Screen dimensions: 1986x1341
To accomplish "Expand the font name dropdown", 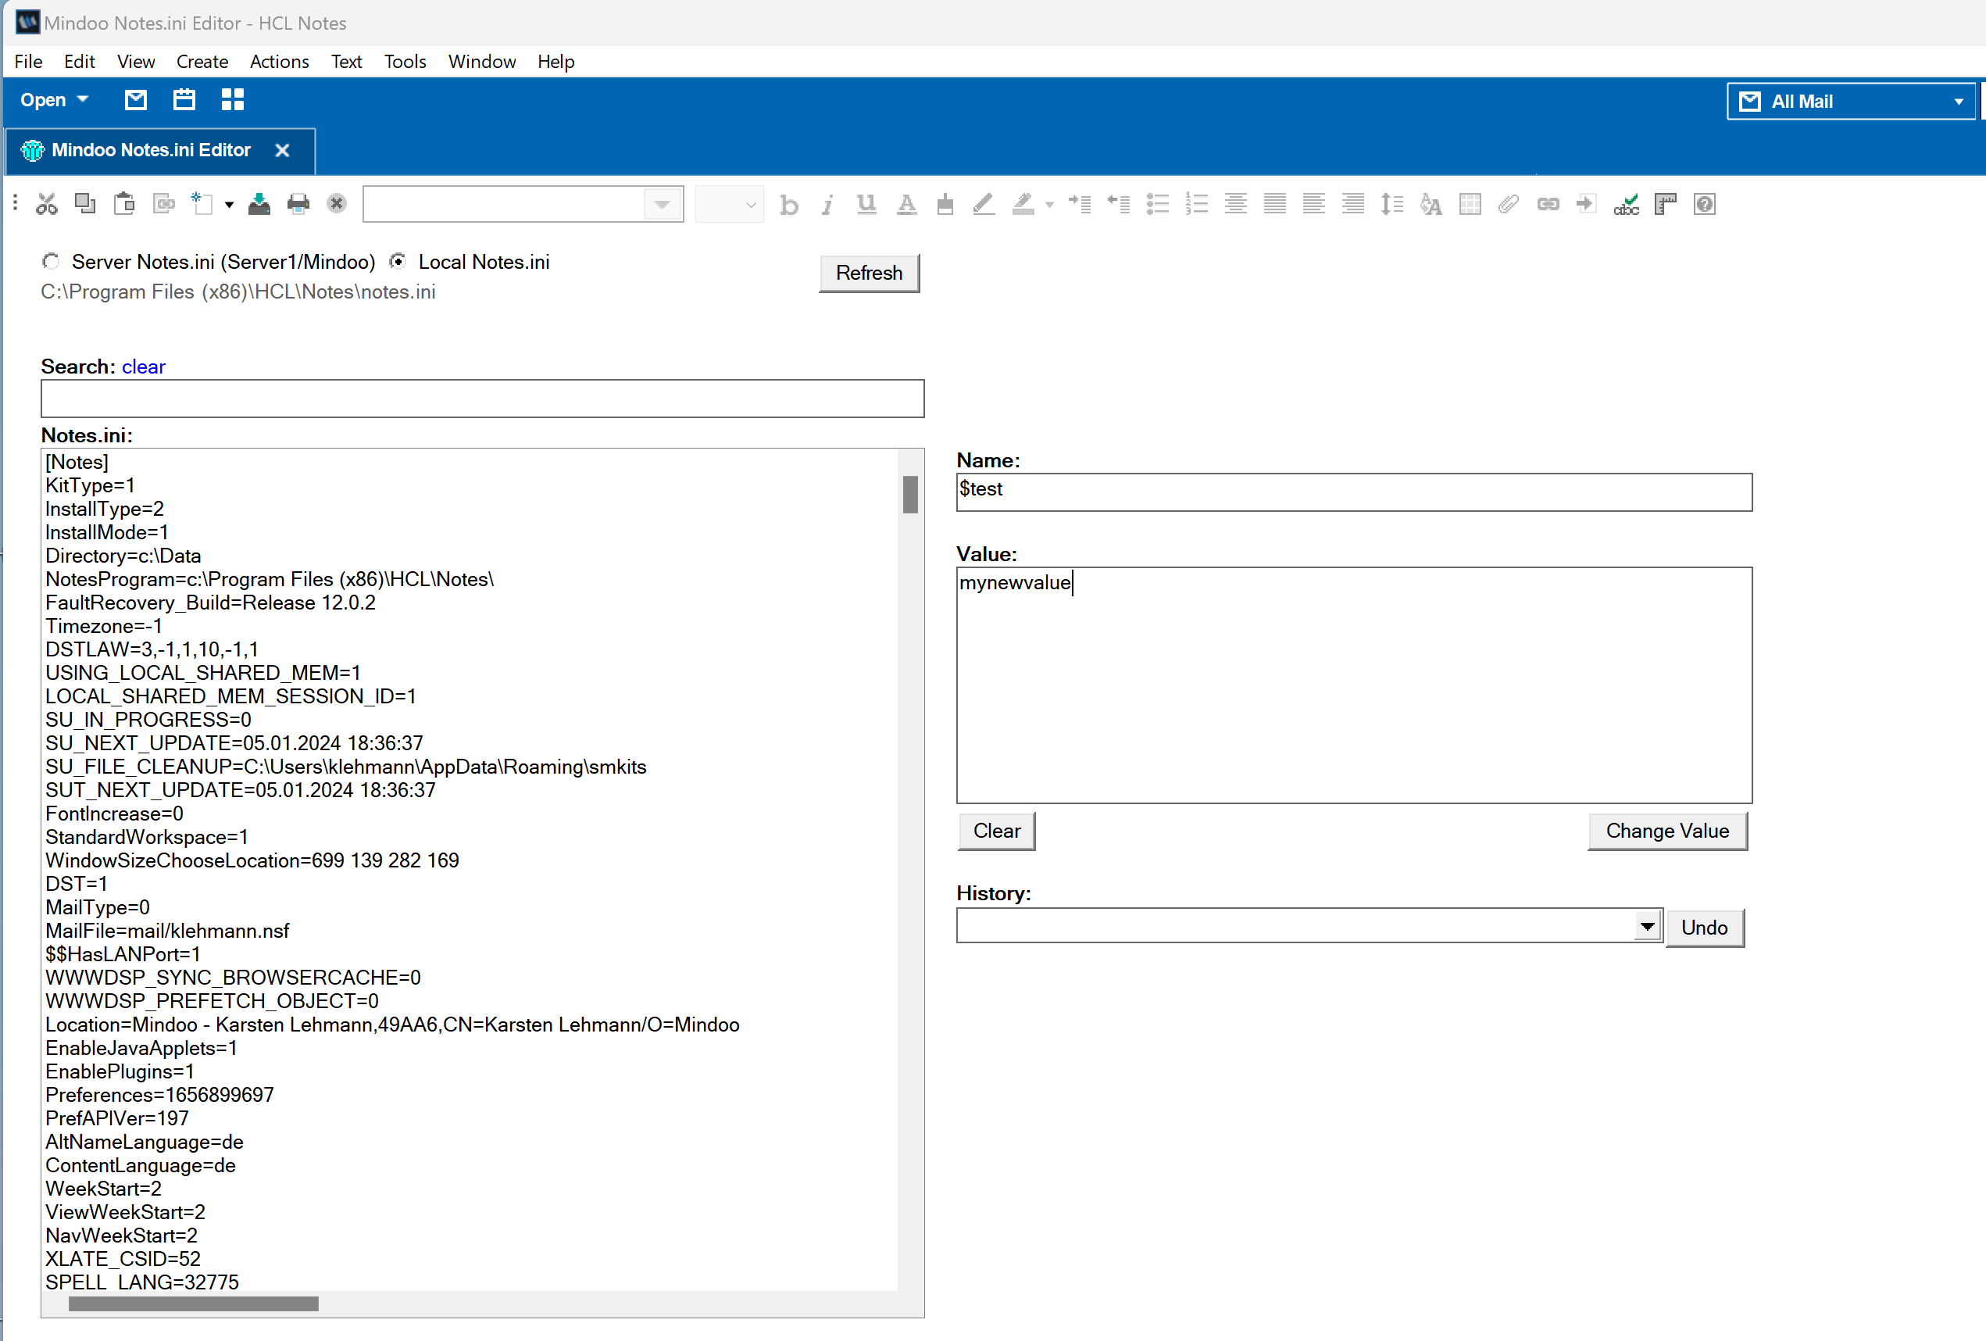I will pyautogui.click(x=663, y=204).
